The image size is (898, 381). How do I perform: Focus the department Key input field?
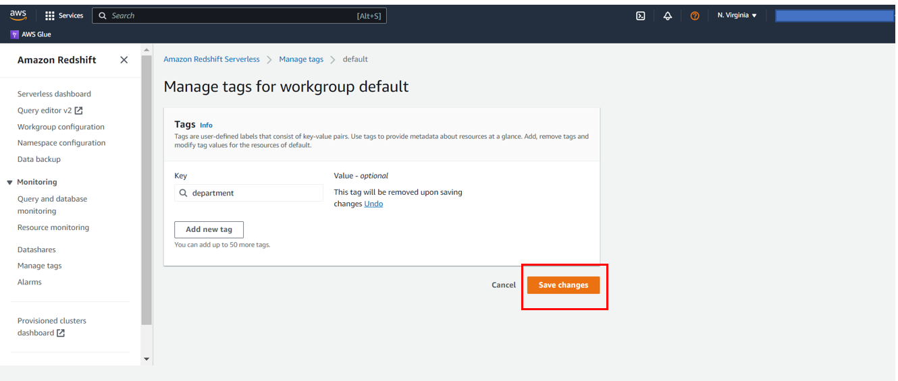[x=248, y=193]
